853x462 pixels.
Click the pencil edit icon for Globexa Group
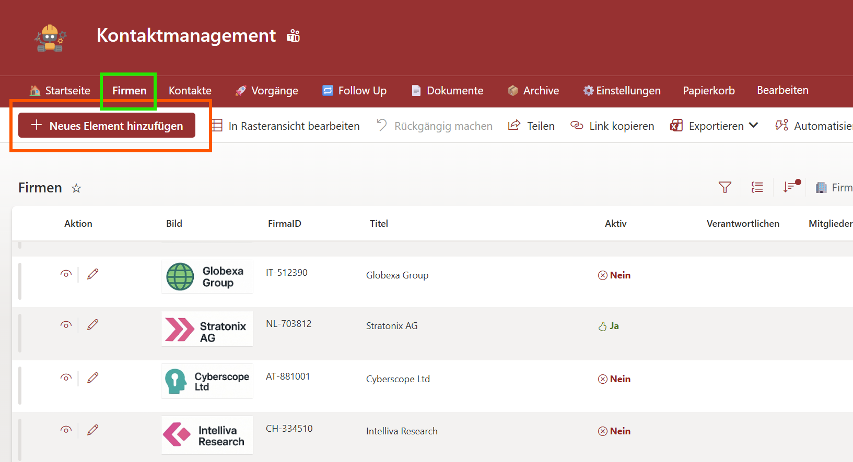[x=93, y=274]
